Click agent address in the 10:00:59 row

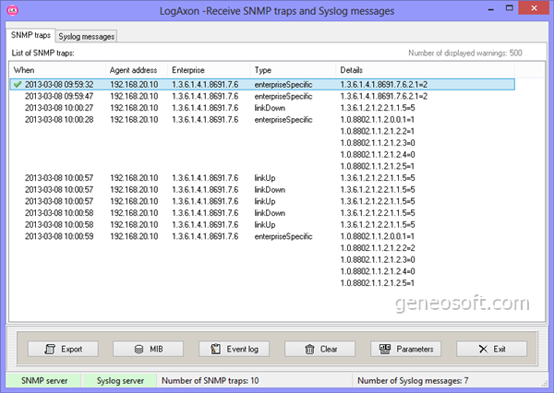coord(134,236)
